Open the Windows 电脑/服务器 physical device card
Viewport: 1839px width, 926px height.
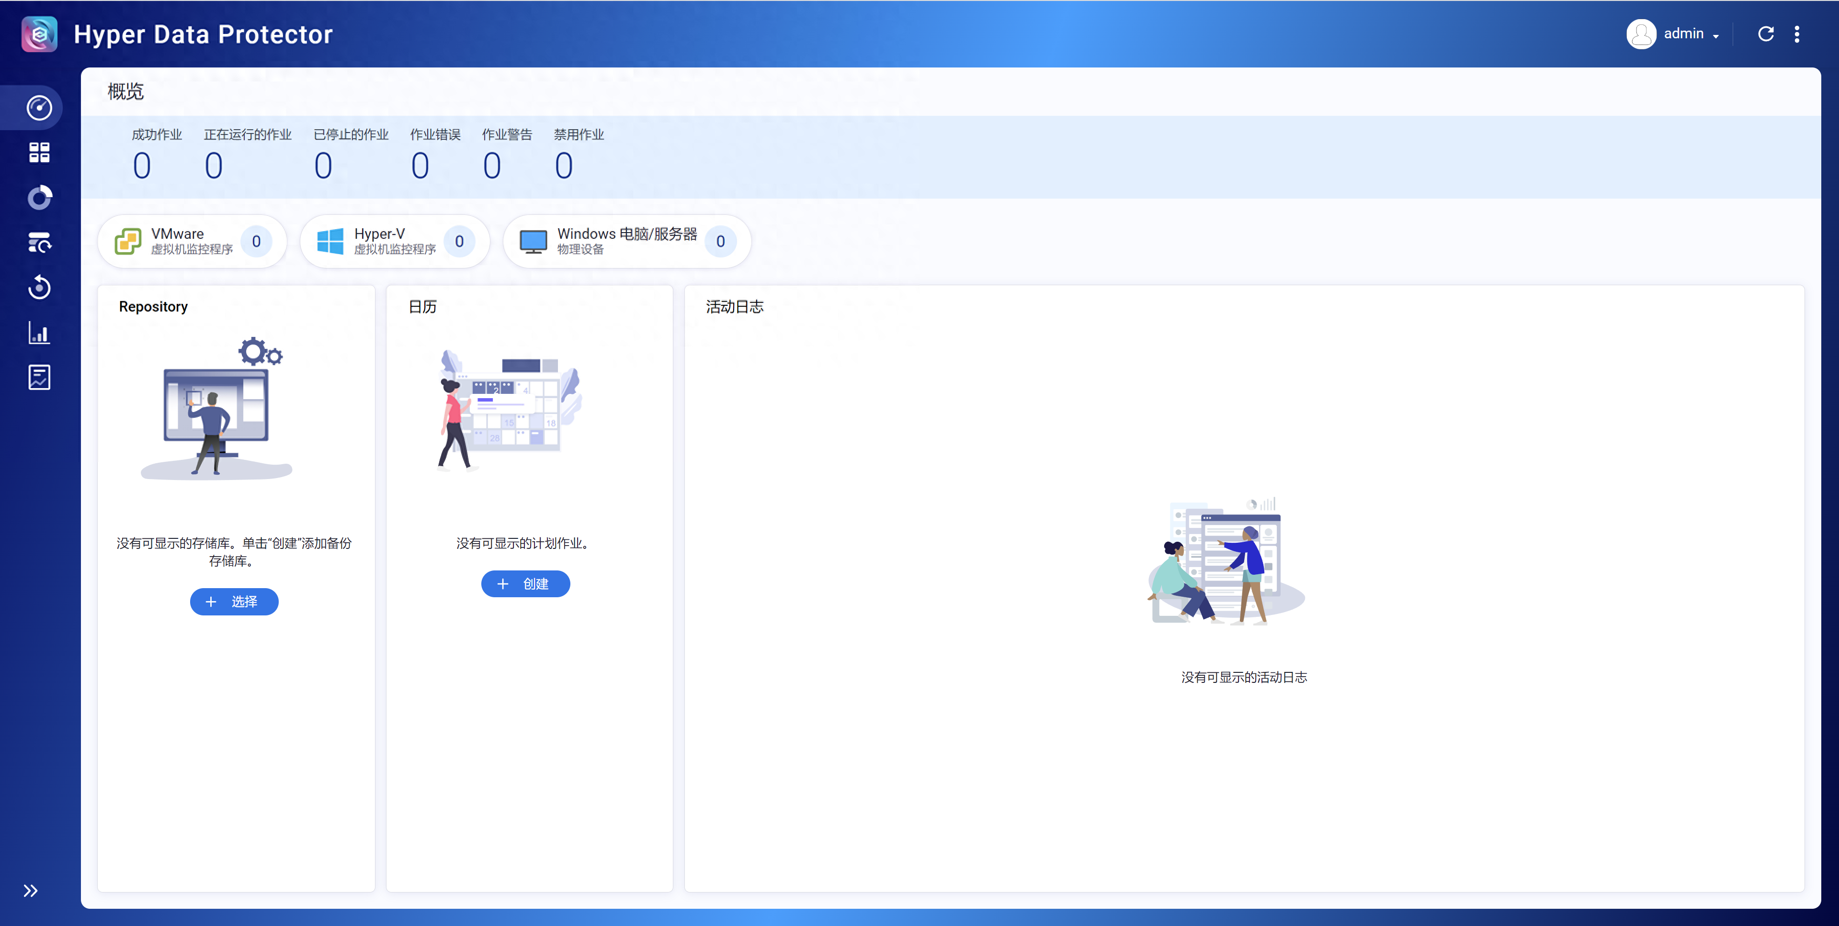(x=627, y=241)
